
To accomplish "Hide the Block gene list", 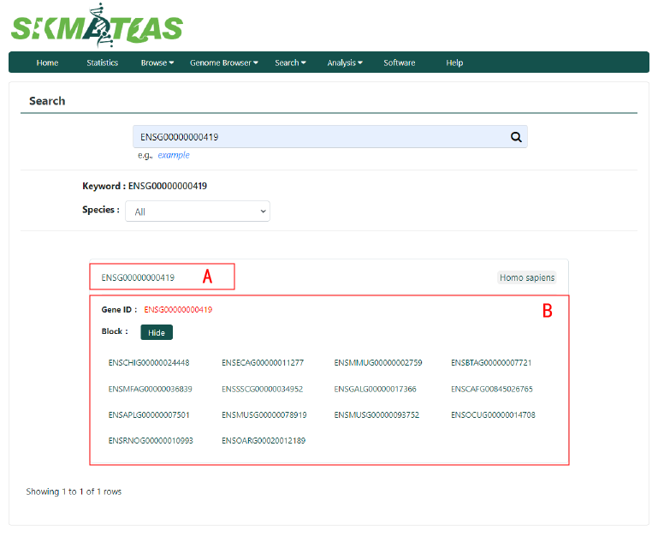I will (157, 332).
